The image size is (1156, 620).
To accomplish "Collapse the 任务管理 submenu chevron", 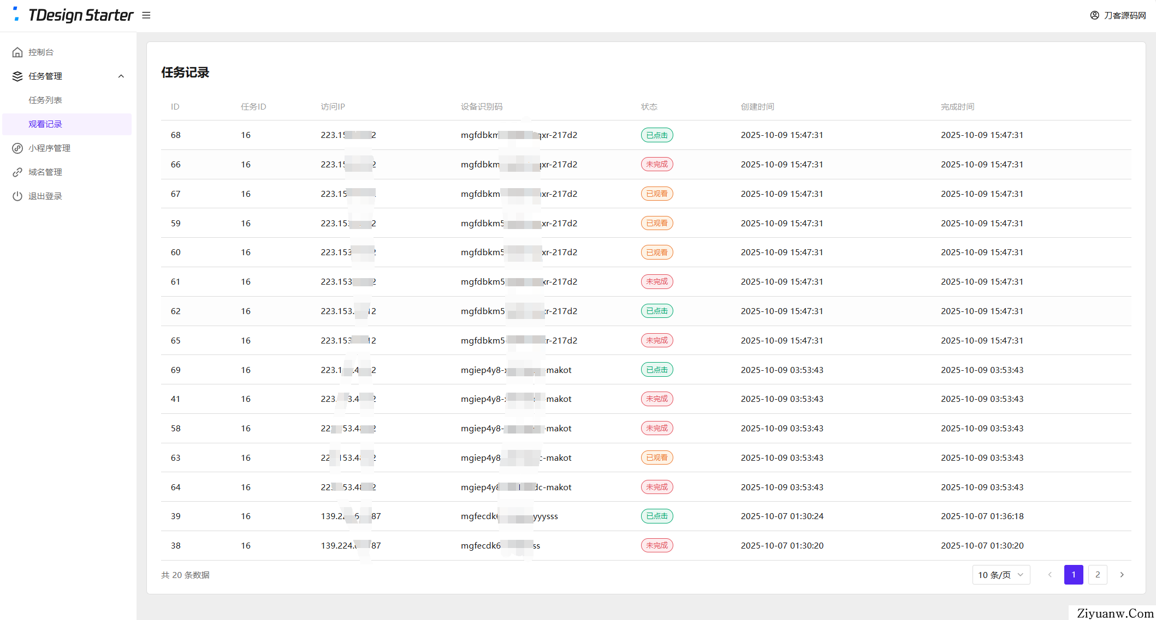I will tap(121, 76).
